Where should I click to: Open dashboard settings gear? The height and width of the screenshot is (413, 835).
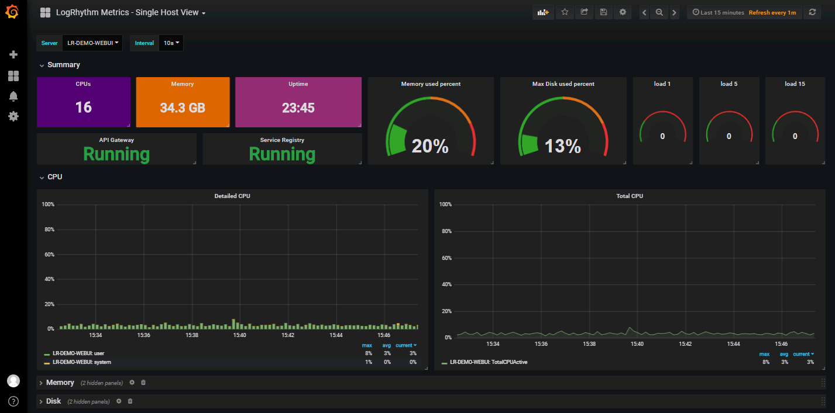tap(622, 12)
